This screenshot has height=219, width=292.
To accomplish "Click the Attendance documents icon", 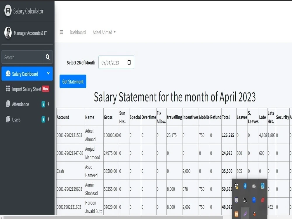I will [8, 104].
